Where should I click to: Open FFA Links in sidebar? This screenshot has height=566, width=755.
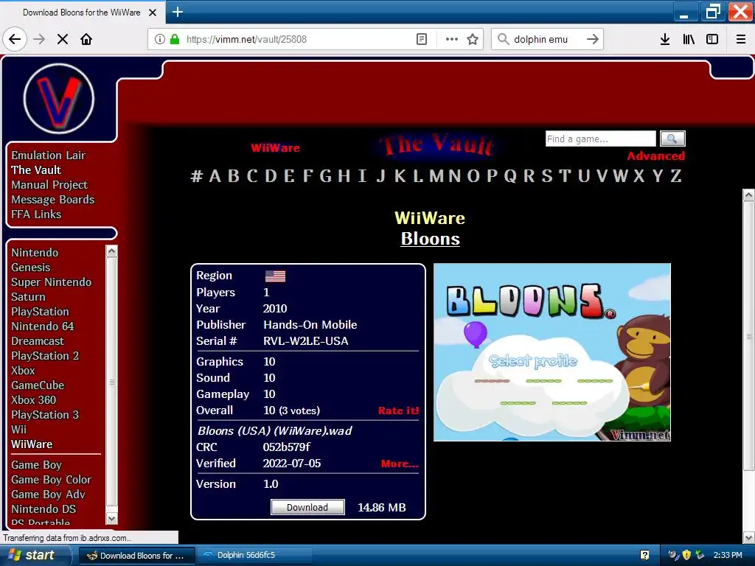[36, 214]
